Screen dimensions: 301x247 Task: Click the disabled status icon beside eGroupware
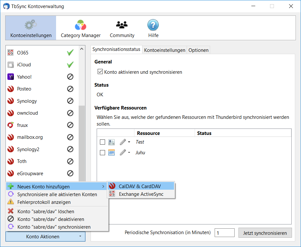point(70,173)
